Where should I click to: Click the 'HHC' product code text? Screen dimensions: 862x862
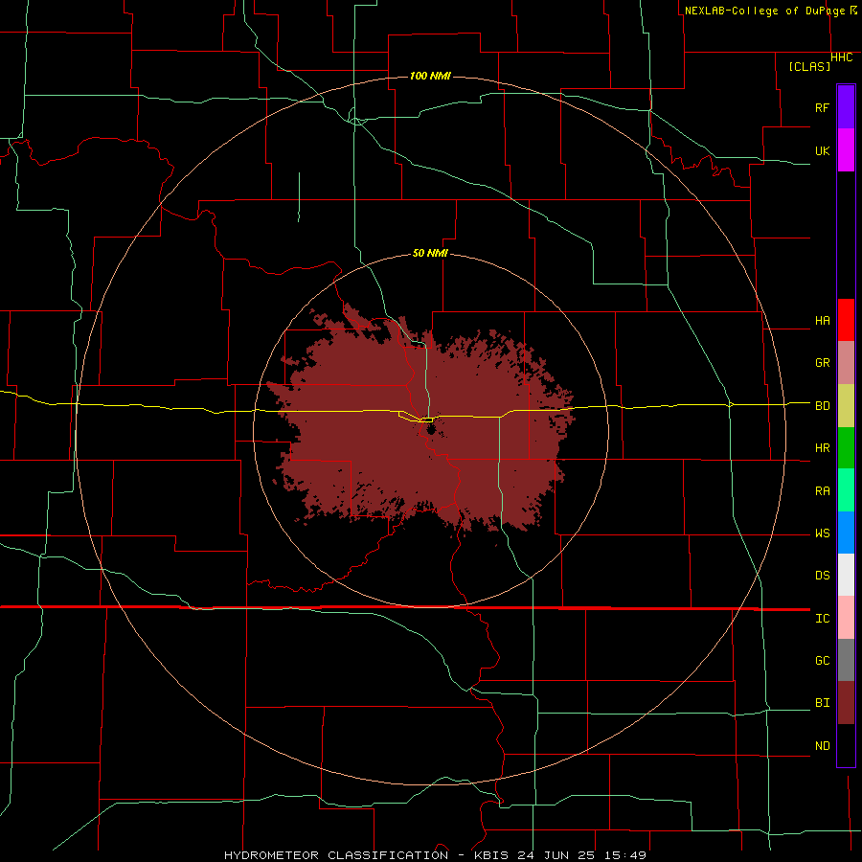[x=842, y=57]
